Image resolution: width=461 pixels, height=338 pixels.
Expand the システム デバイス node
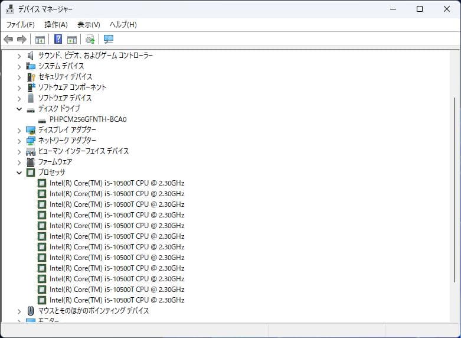[x=19, y=67]
